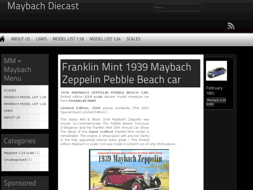Select LINKS in the Maybach Menu sidebar
Screen dimensions: 253x190
(8, 111)
